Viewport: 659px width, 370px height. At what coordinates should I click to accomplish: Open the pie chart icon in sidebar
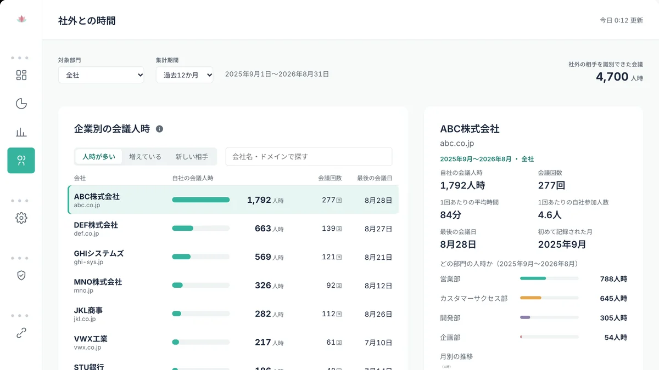tap(21, 104)
